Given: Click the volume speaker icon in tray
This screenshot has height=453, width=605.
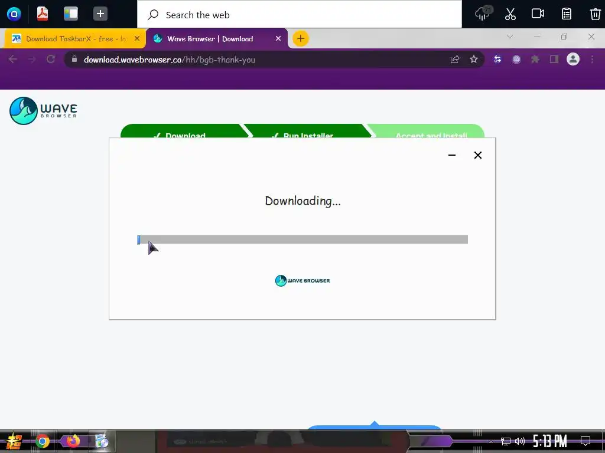Looking at the screenshot, I should pos(520,441).
